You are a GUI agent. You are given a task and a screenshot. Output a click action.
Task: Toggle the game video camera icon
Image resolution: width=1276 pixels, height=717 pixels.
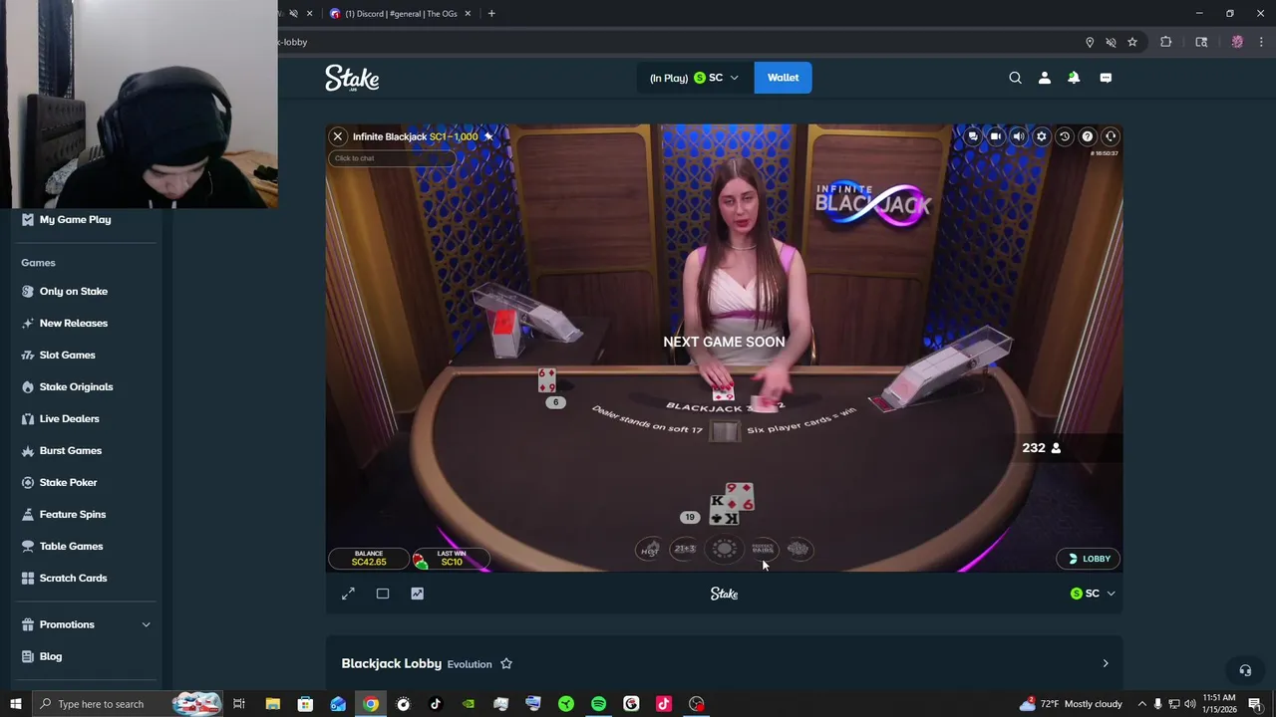[x=996, y=136]
